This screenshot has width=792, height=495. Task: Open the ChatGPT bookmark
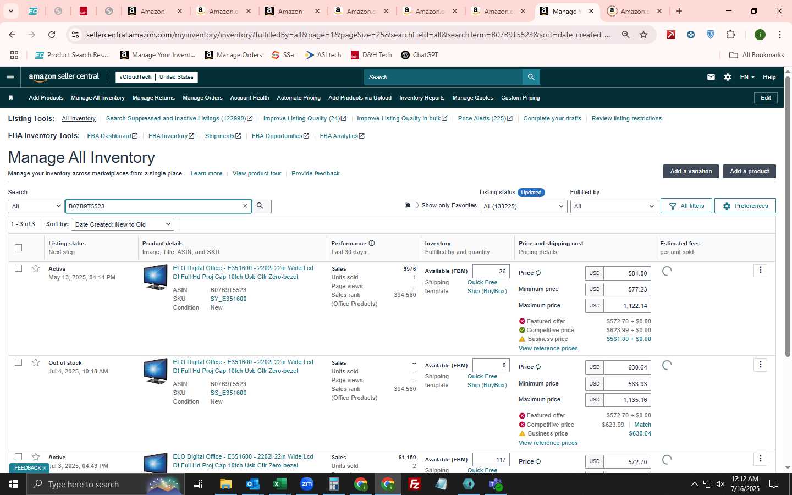pos(420,55)
